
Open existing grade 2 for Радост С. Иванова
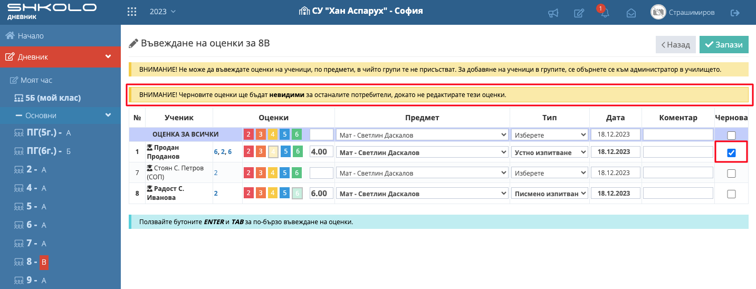click(216, 194)
